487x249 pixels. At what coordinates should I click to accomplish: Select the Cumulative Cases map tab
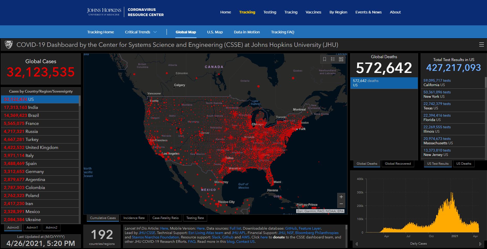click(x=103, y=218)
